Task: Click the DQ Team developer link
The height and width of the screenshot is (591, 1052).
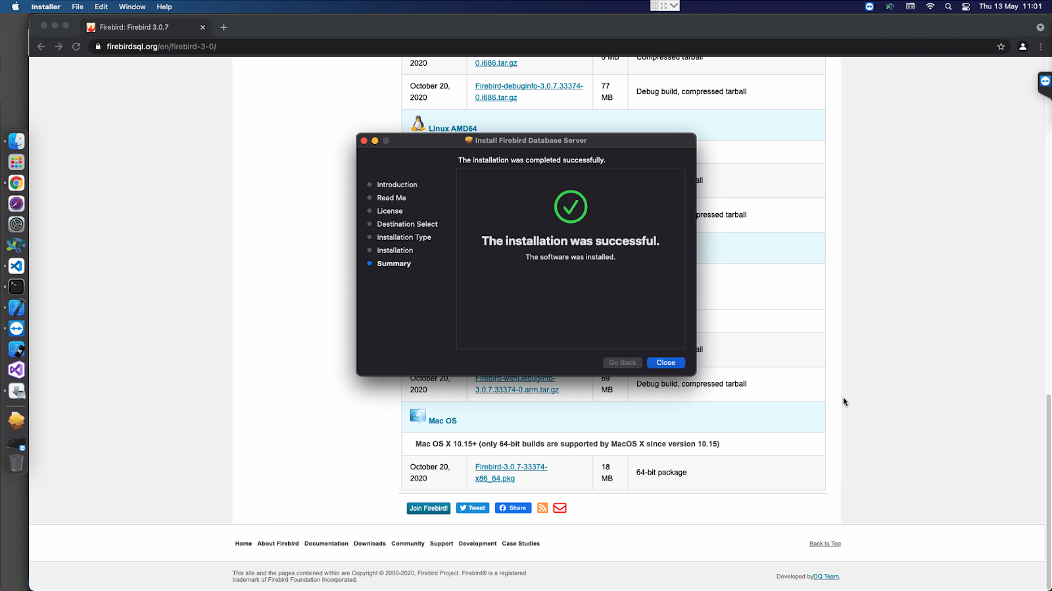Action: [x=826, y=577]
